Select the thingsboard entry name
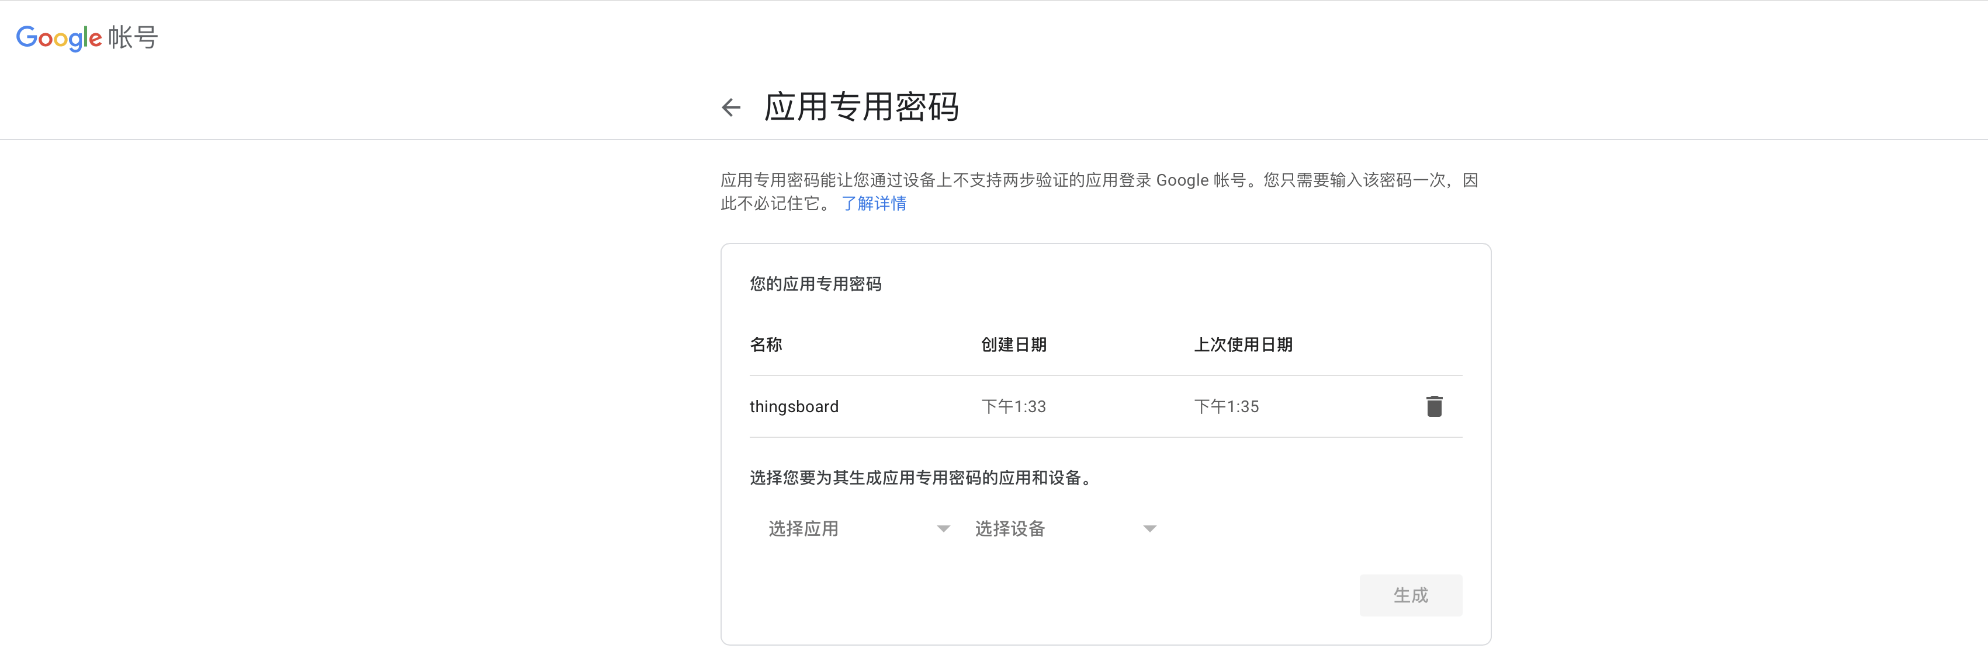 (794, 406)
